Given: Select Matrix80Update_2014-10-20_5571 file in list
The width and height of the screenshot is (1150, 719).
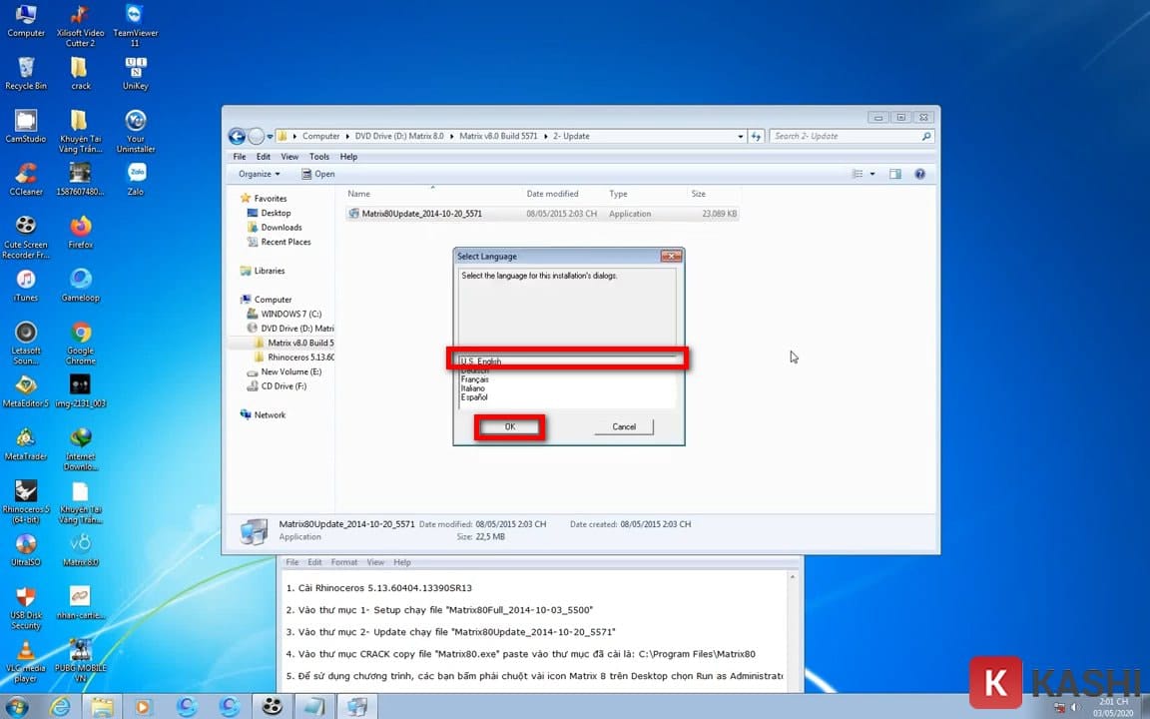Looking at the screenshot, I should point(421,214).
